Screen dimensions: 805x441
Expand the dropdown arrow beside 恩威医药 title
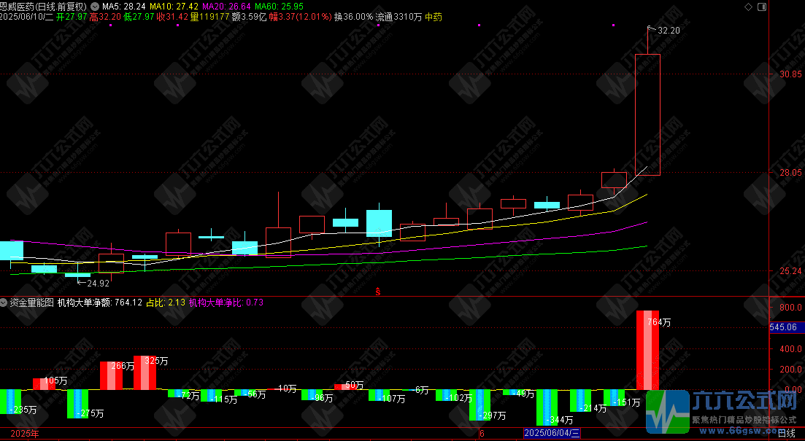point(95,6)
